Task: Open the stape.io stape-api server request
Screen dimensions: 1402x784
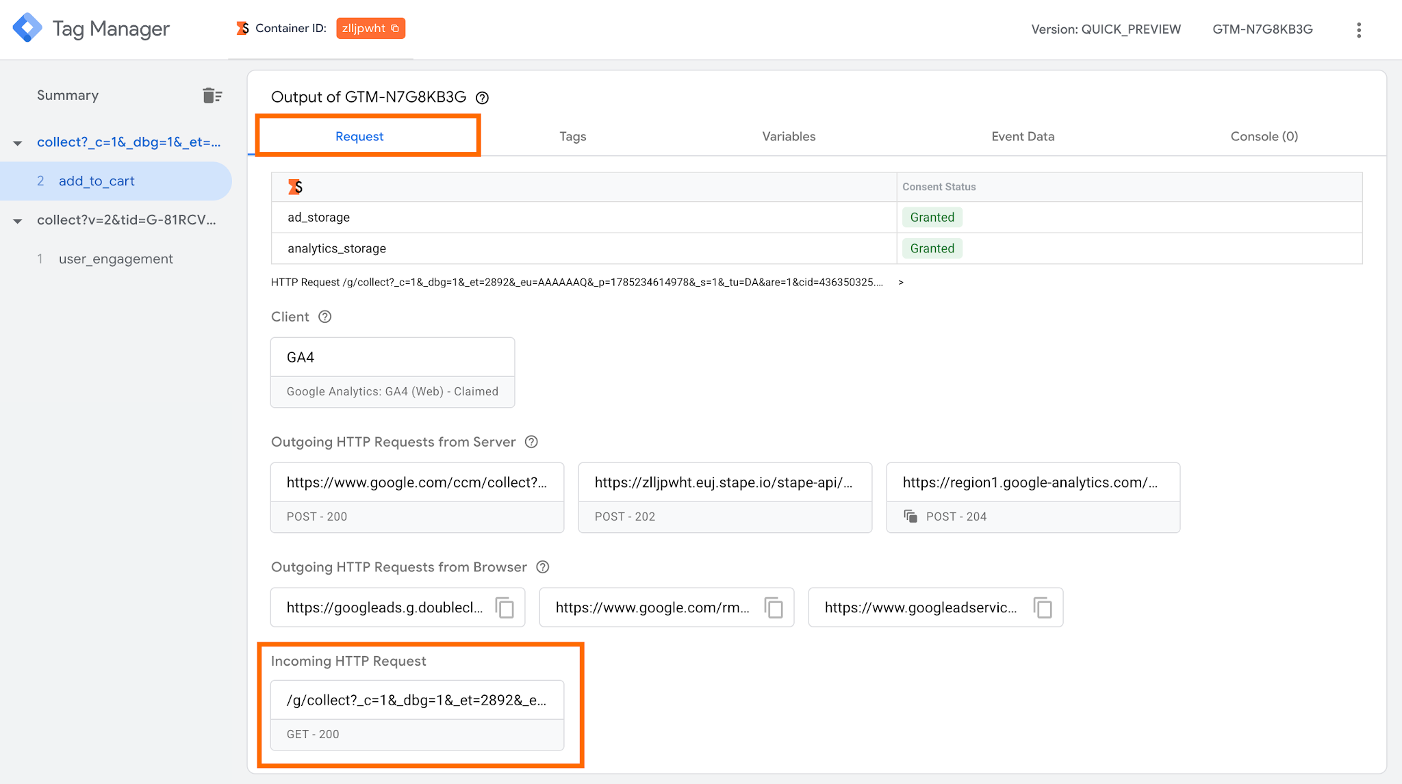Action: [725, 497]
